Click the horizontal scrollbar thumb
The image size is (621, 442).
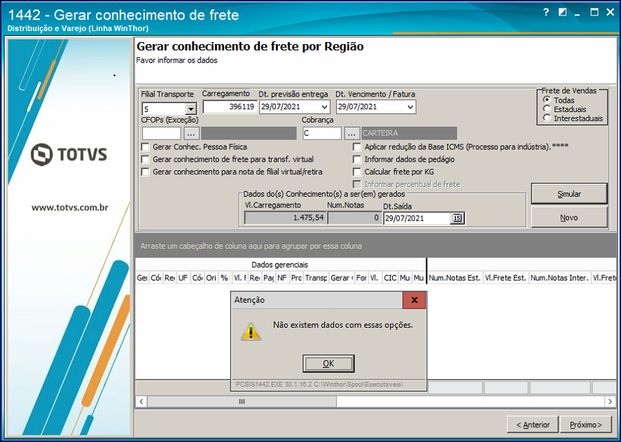(242, 401)
